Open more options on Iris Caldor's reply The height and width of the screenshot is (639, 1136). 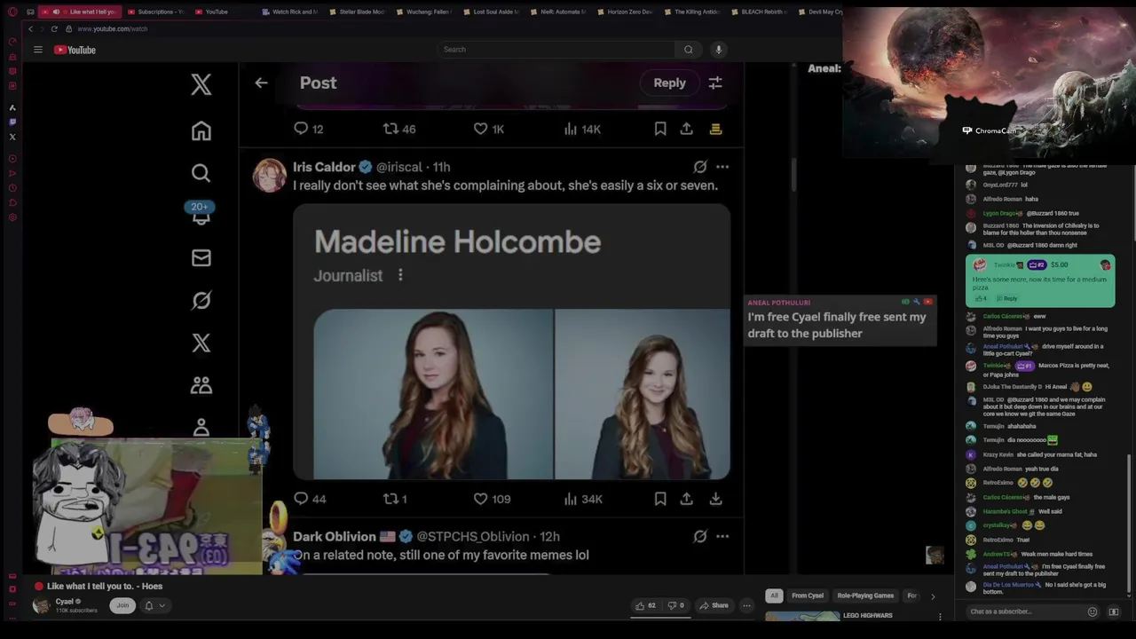pos(722,167)
